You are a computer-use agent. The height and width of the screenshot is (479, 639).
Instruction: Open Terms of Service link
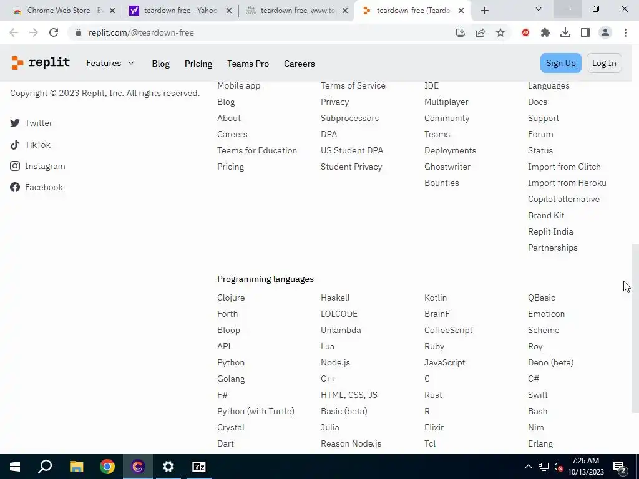pyautogui.click(x=353, y=85)
